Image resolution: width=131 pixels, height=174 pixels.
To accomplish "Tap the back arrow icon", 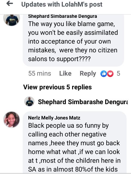I will [x=10, y=4].
